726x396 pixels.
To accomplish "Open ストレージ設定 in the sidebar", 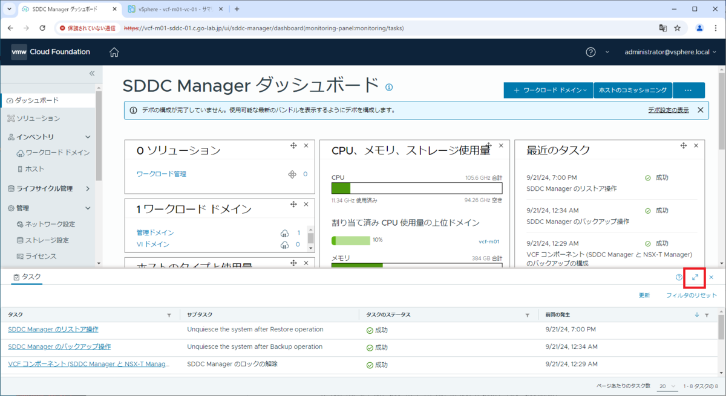I will [x=47, y=240].
